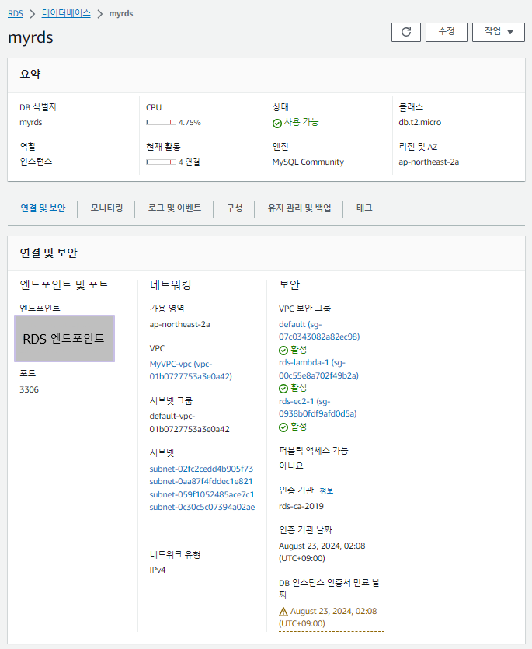Open the rds-ec2-1 security group link

(318, 407)
